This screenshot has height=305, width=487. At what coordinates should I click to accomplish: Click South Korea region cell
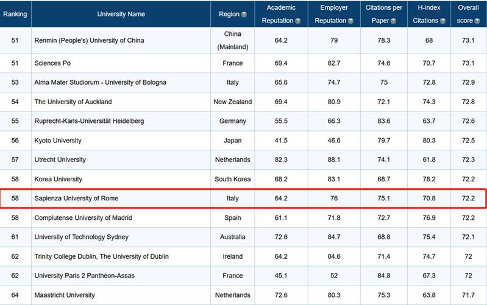click(x=232, y=179)
